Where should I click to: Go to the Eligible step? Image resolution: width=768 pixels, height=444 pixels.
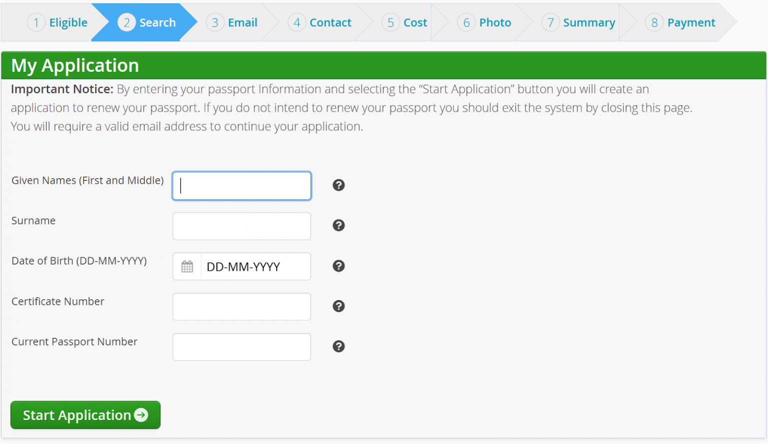57,22
